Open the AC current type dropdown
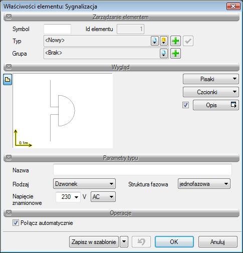Viewport: 243px width, 253px height. pos(103,197)
